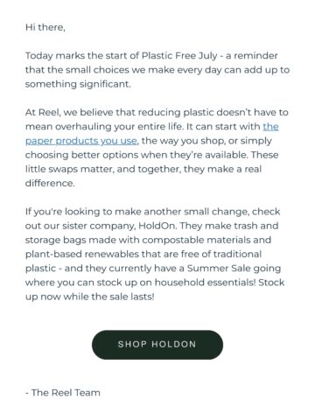
Task: Click 'up now while the sale lasts!' line
Action: point(90,297)
